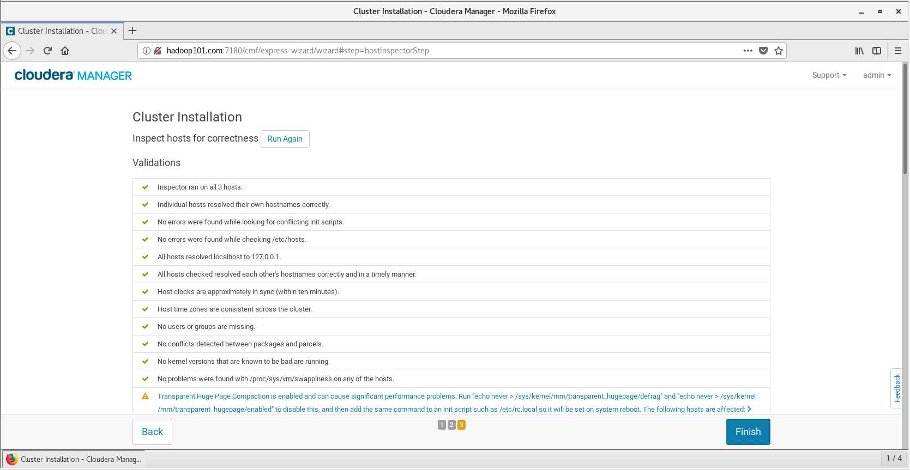Go to wizard step 2 indicator
The height and width of the screenshot is (470, 910).
(x=451, y=425)
